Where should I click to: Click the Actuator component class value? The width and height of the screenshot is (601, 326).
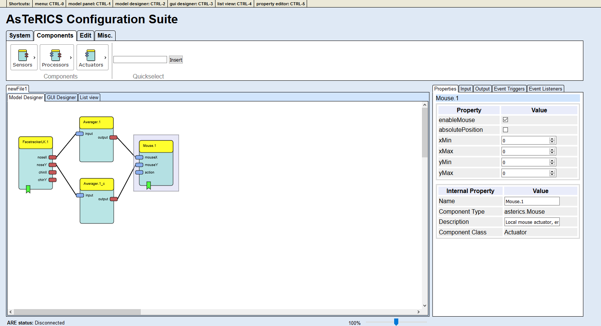515,232
